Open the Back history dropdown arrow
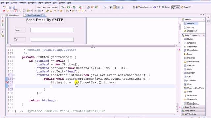The image size is (211, 118). [86, 11]
